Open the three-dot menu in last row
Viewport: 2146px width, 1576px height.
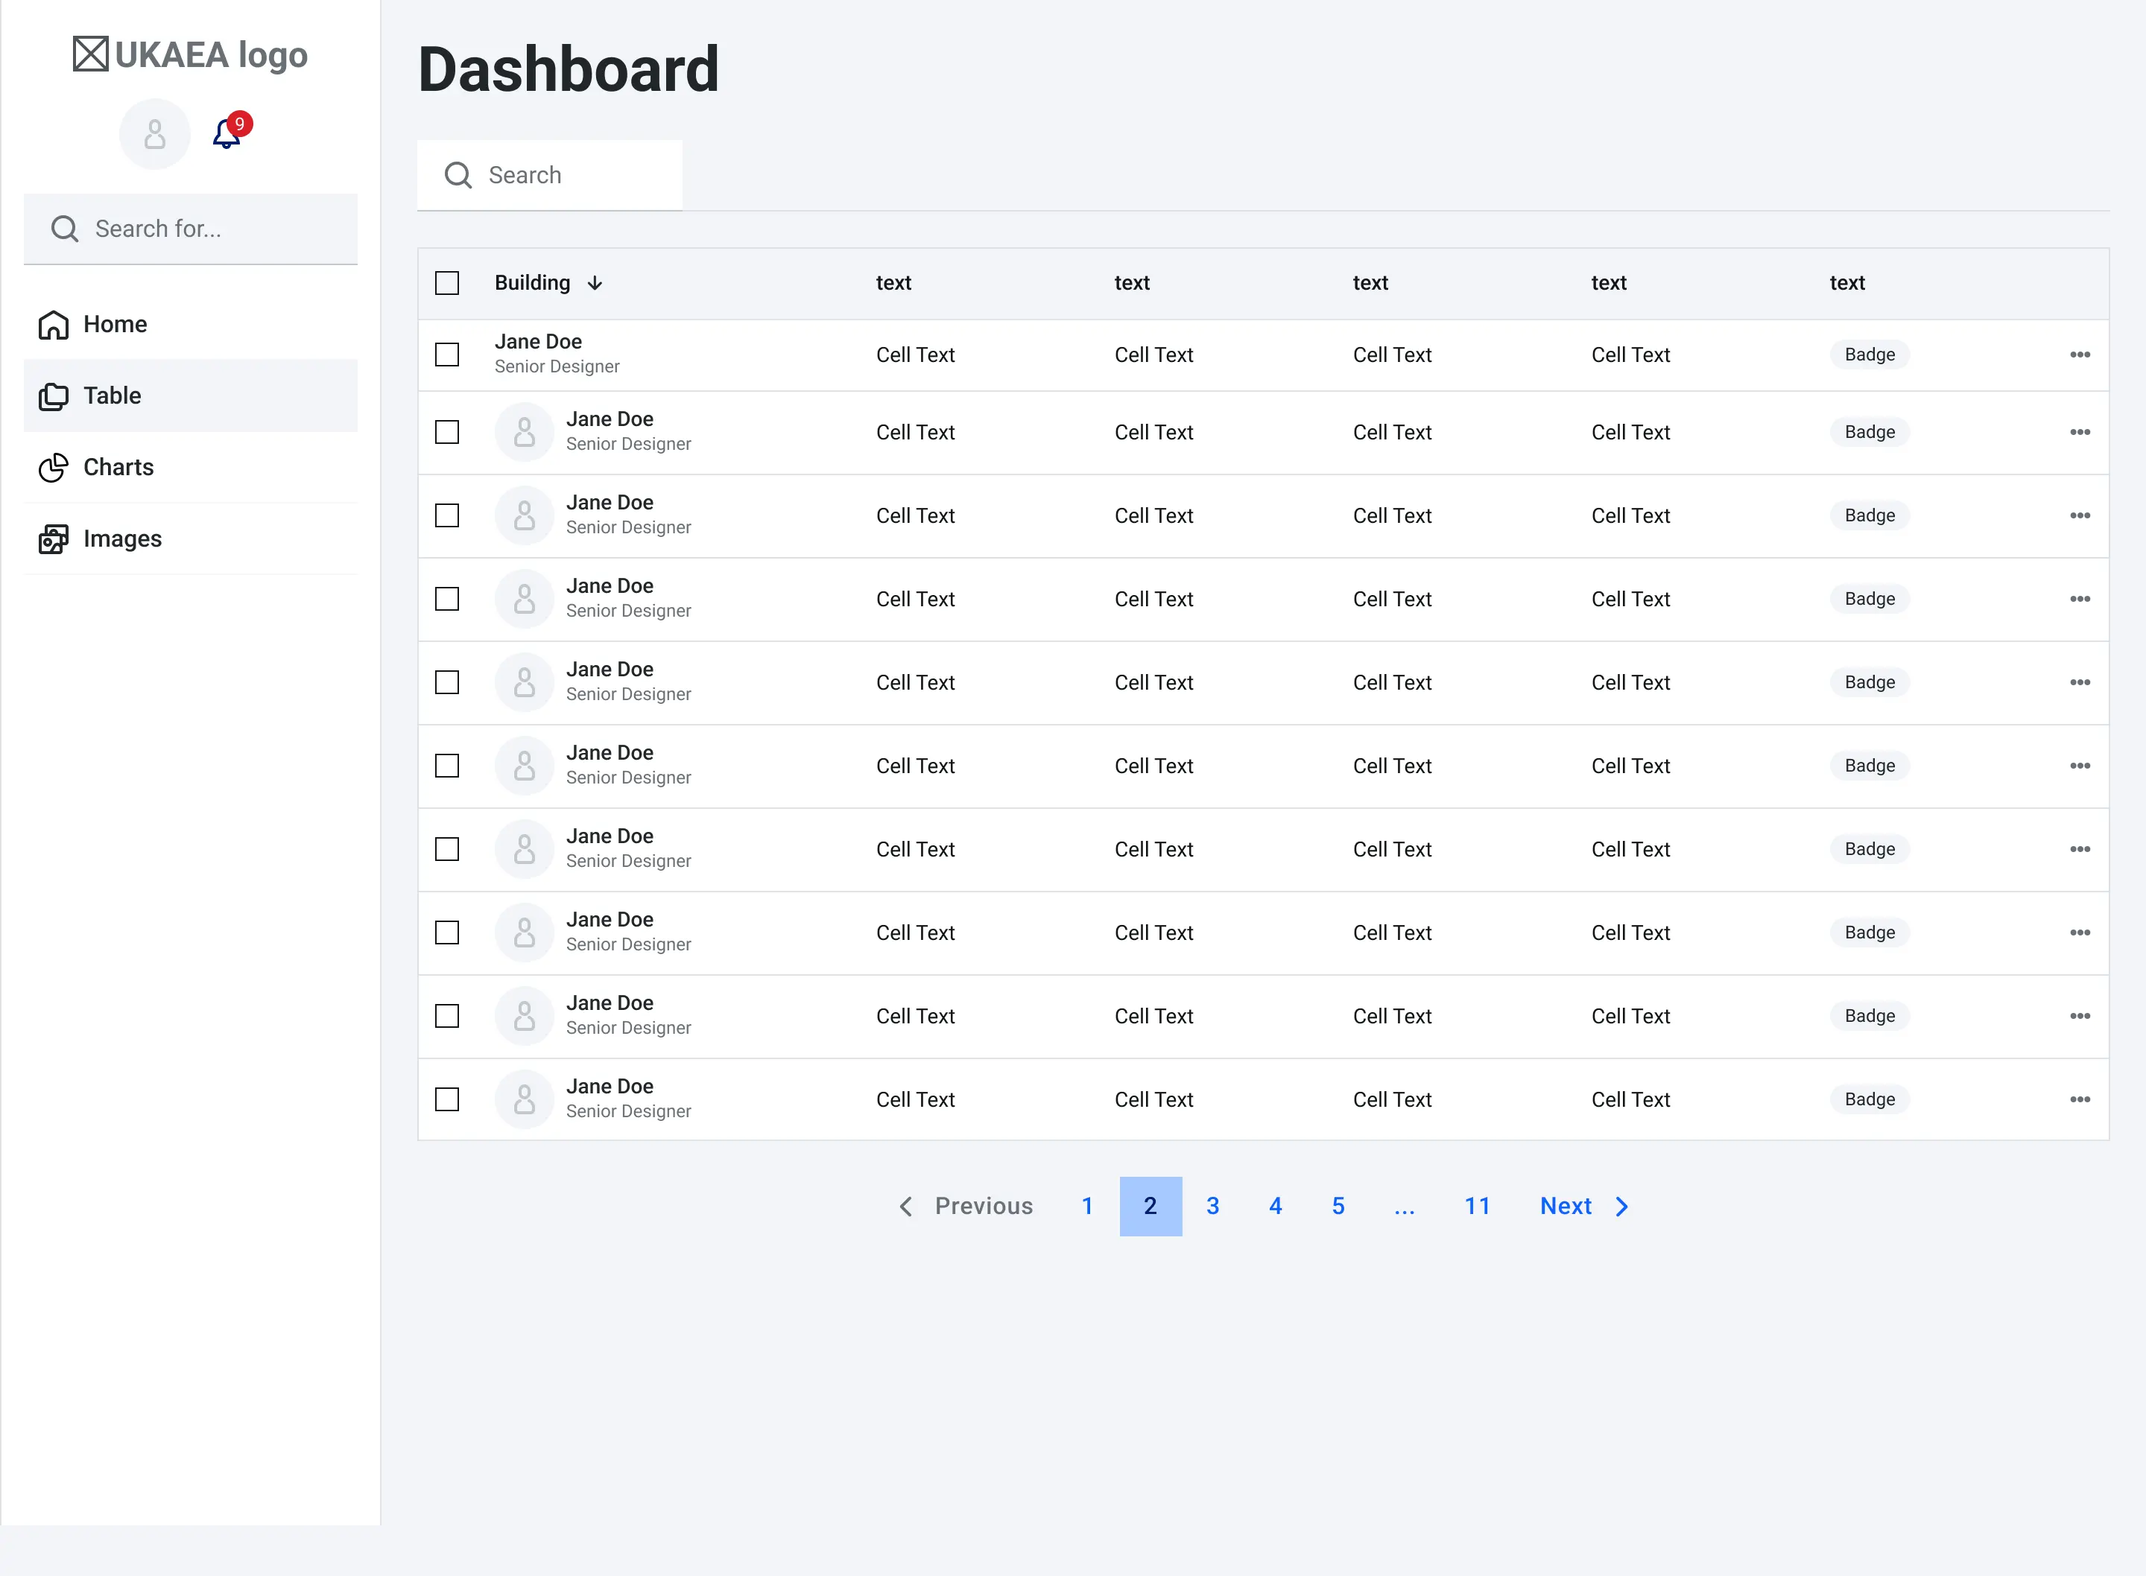click(x=2079, y=1100)
